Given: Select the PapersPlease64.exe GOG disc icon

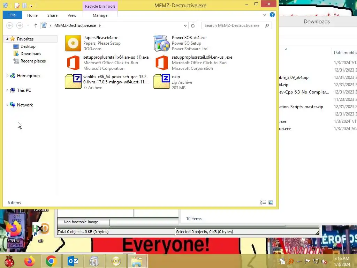Looking at the screenshot, I should 73,43.
